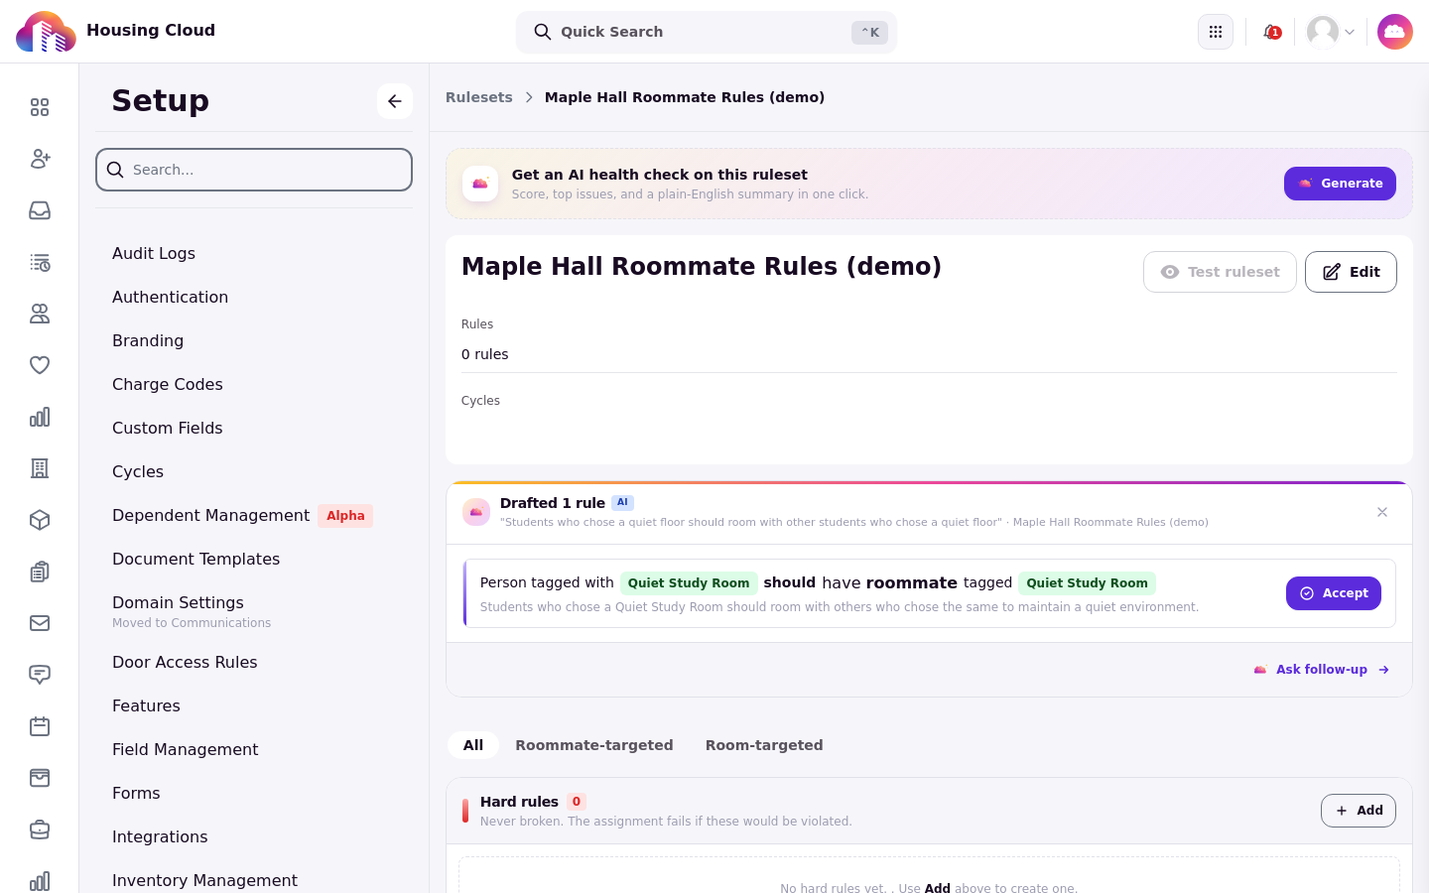Switch to the All tab
The height and width of the screenshot is (893, 1429).
[x=473, y=745]
